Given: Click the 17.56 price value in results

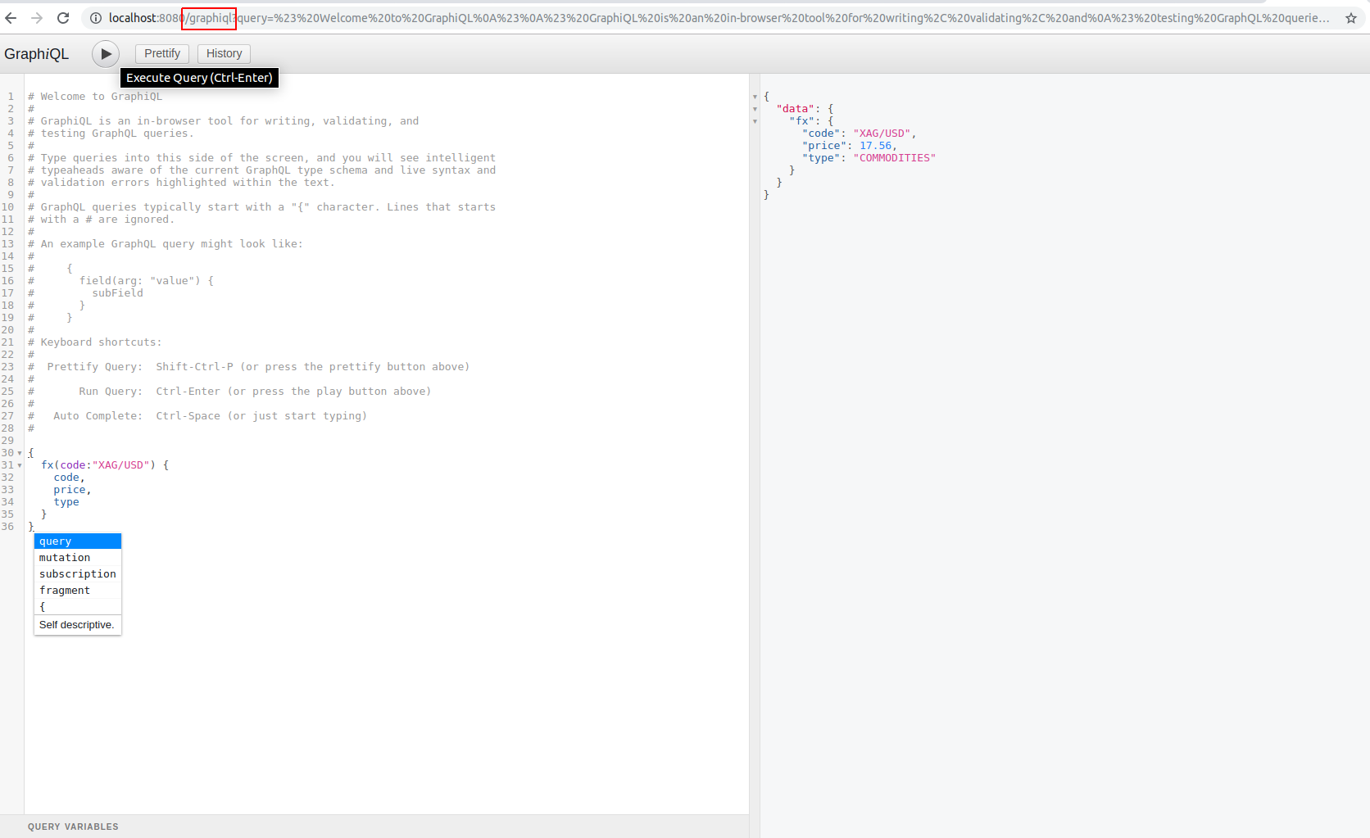Looking at the screenshot, I should tap(875, 146).
